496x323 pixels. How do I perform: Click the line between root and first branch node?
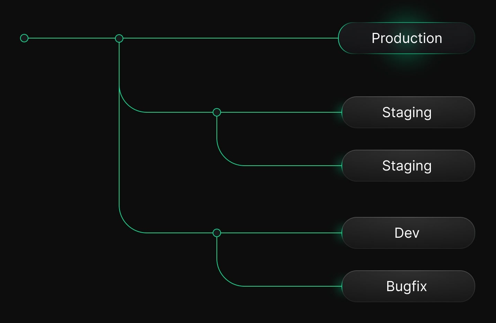click(x=71, y=38)
